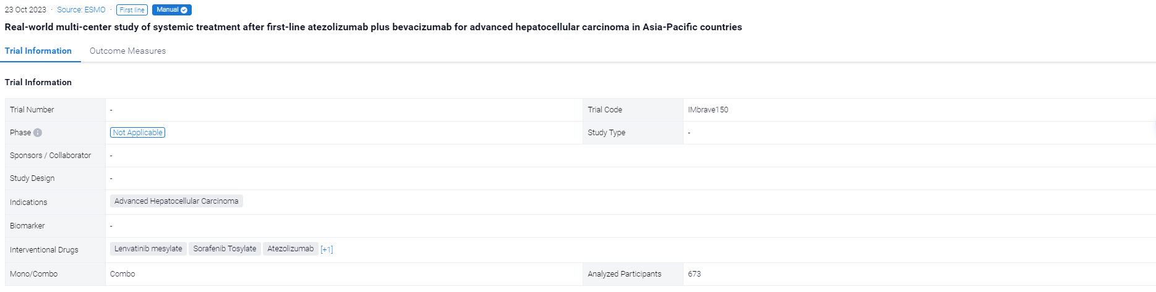Click the First line tag

pyautogui.click(x=132, y=10)
